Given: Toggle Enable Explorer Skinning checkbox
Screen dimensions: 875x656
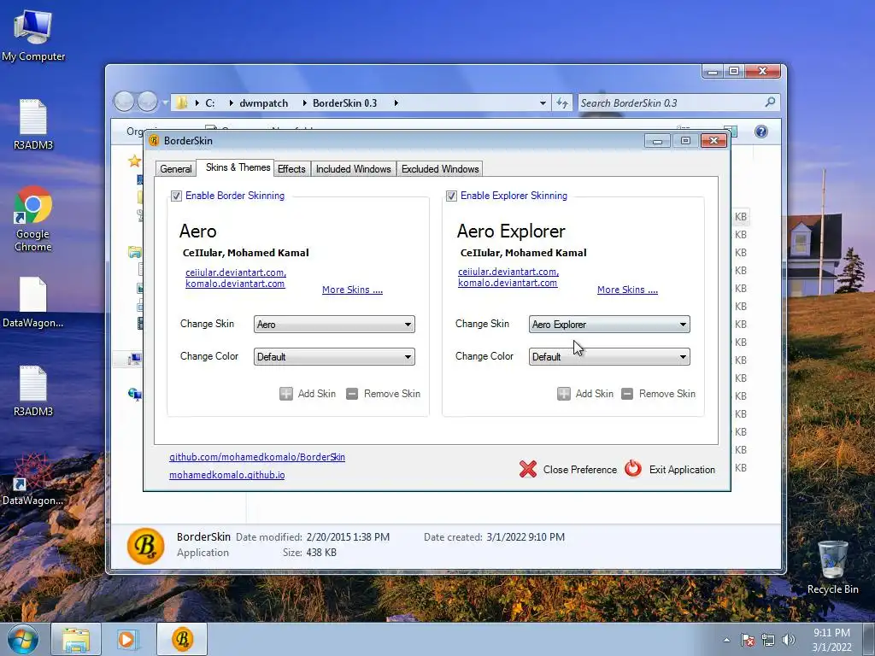Looking at the screenshot, I should [x=451, y=196].
